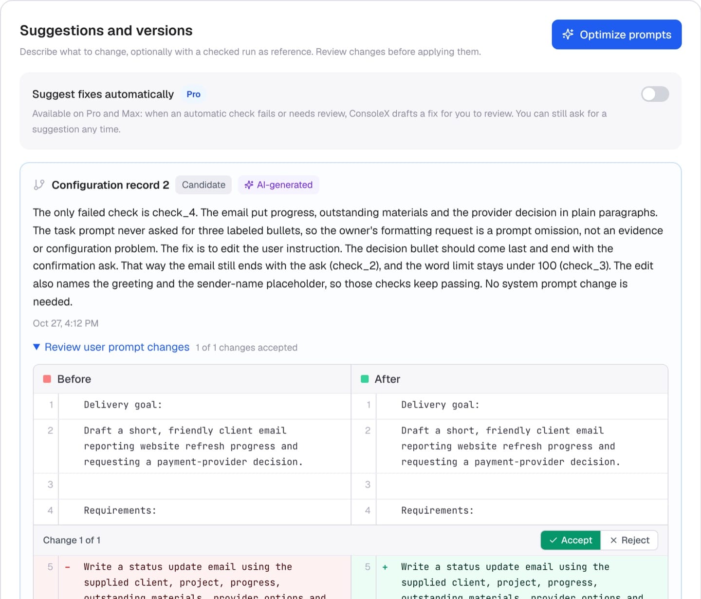This screenshot has width=701, height=599.
Task: Click 'Delivery goal:' line in After pane
Action: pyautogui.click(x=440, y=405)
